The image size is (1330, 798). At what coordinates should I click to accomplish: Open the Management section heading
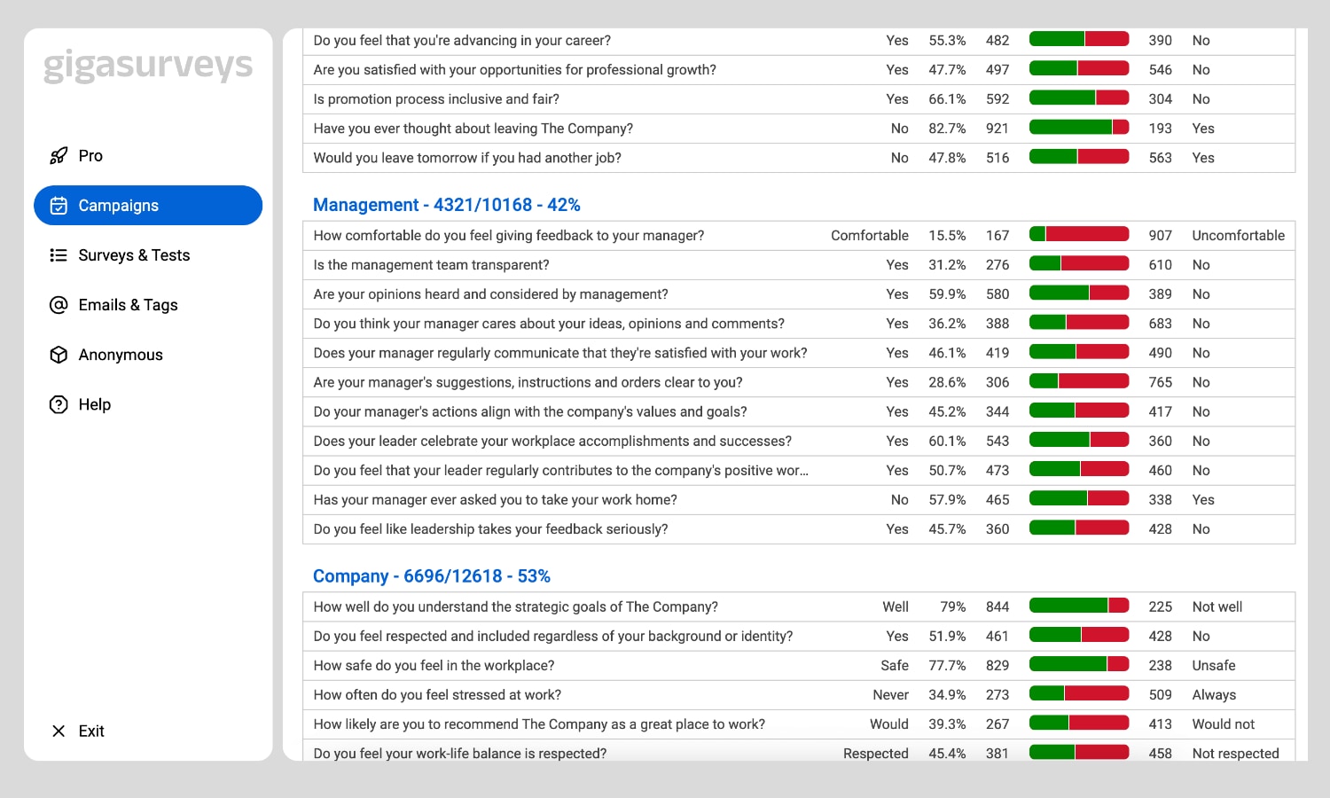click(446, 205)
